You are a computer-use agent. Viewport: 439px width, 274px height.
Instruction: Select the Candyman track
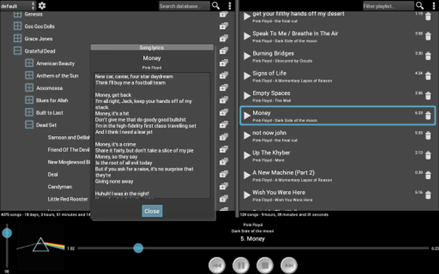[60, 187]
